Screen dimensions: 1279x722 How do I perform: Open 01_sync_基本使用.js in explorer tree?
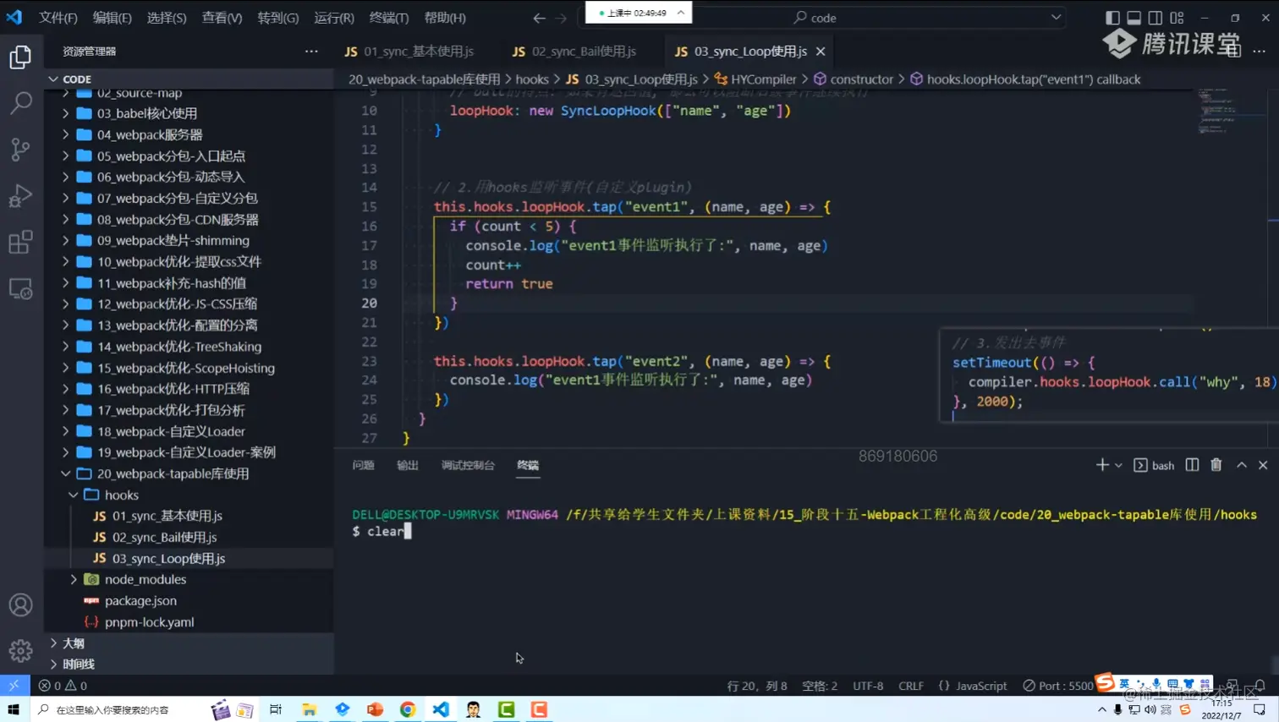pyautogui.click(x=190, y=516)
